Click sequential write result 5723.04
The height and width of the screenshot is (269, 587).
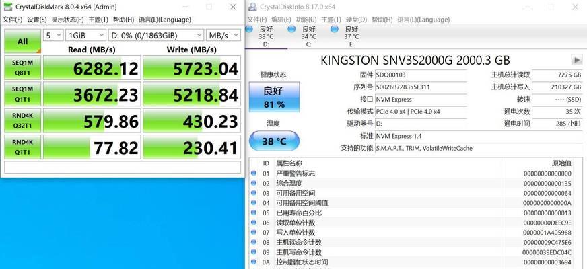click(192, 68)
